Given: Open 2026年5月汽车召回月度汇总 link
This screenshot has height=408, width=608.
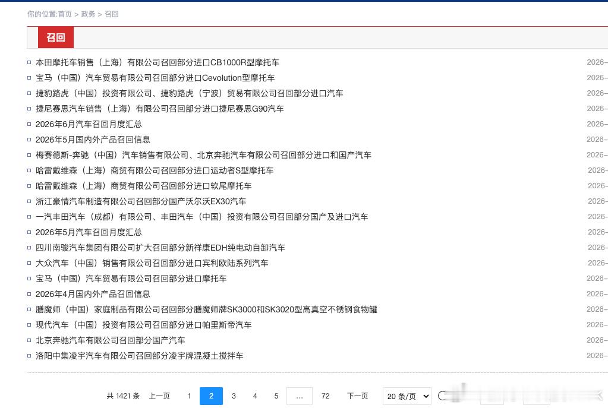Looking at the screenshot, I should click(x=89, y=232).
